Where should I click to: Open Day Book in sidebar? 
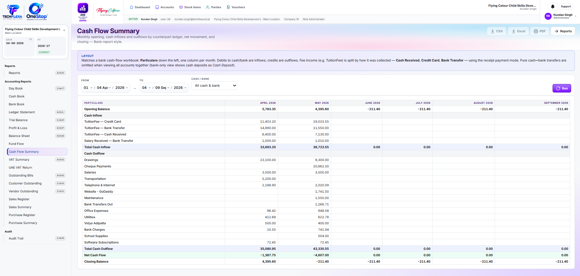[x=37, y=89]
